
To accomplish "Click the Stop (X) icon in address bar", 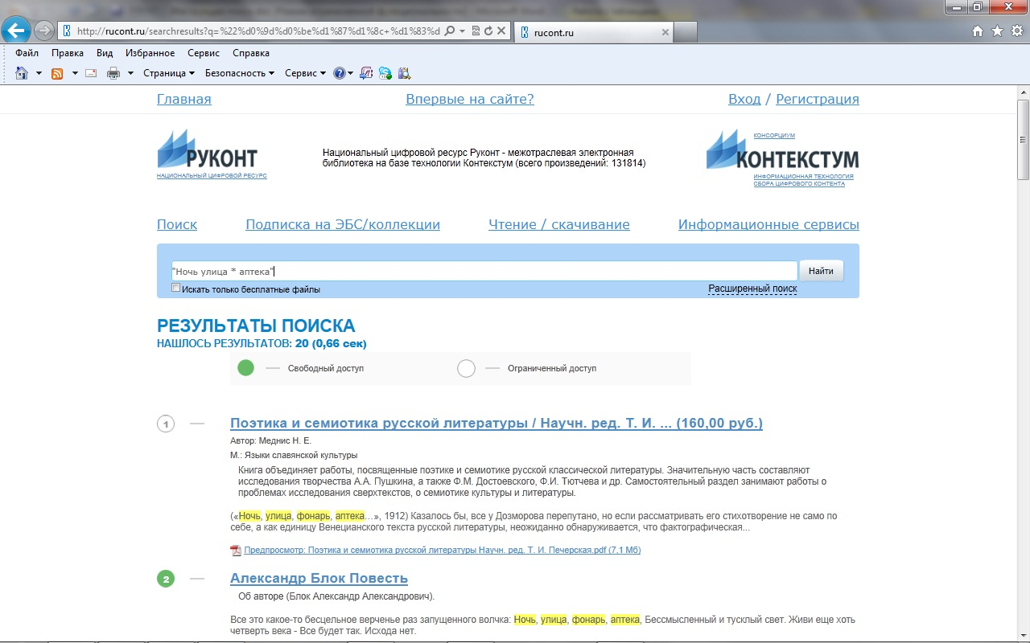I will tap(501, 31).
